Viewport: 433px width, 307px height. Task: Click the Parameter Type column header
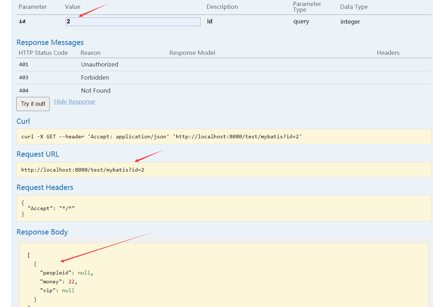coord(307,7)
